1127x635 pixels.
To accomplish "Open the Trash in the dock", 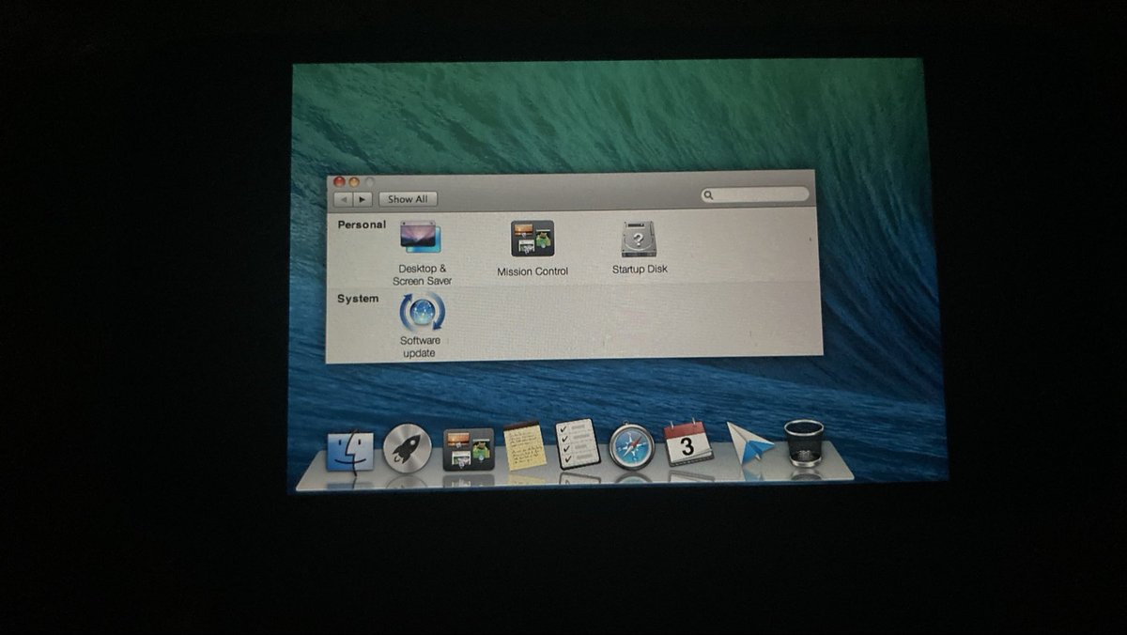I will pyautogui.click(x=804, y=442).
